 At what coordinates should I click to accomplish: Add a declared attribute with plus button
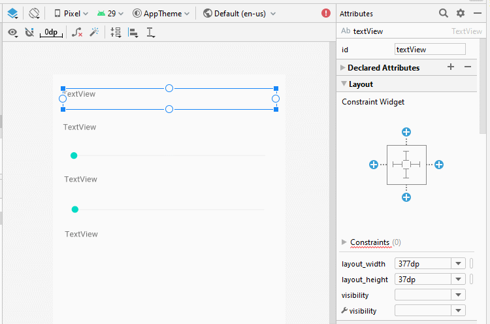(x=451, y=67)
